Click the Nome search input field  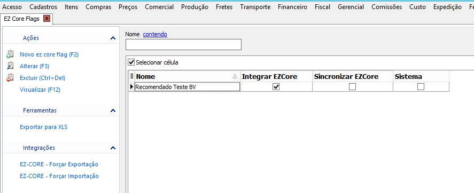tap(183, 45)
